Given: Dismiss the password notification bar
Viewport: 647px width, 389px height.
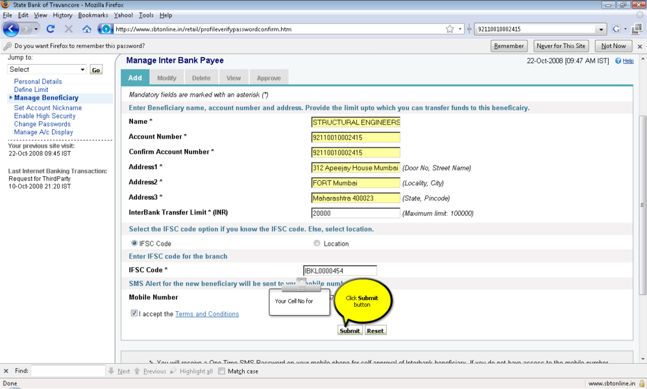Looking at the screenshot, I should (639, 47).
